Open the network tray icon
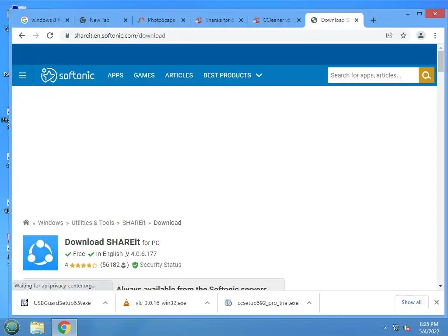Image resolution: width=448 pixels, height=336 pixels. [x=396, y=328]
